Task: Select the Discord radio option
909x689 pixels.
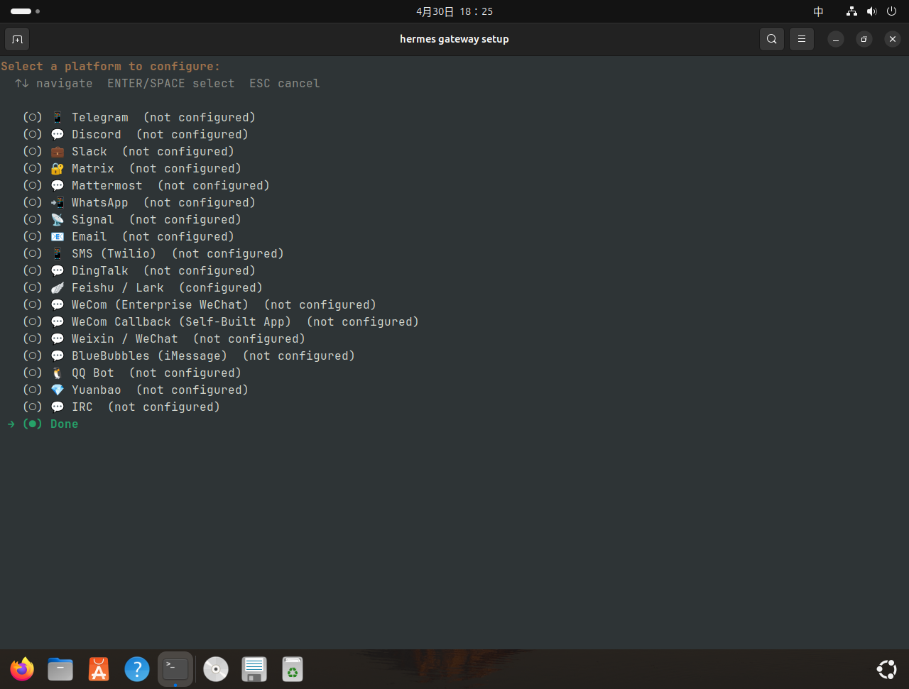Action: point(33,135)
